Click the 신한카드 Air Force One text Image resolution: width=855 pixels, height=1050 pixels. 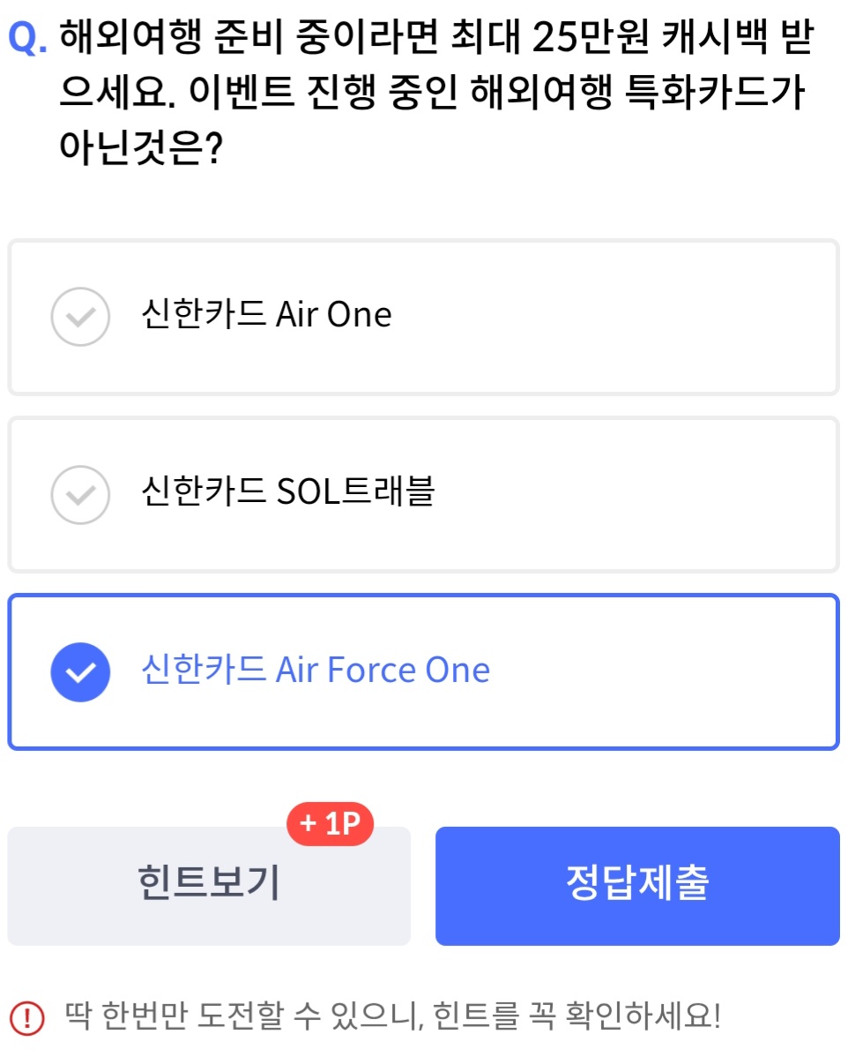click(316, 670)
